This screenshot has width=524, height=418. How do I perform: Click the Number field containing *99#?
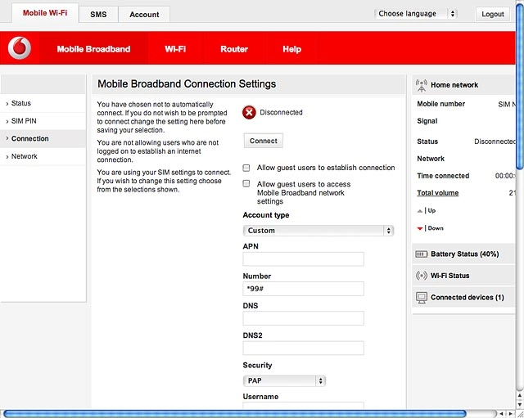click(303, 289)
